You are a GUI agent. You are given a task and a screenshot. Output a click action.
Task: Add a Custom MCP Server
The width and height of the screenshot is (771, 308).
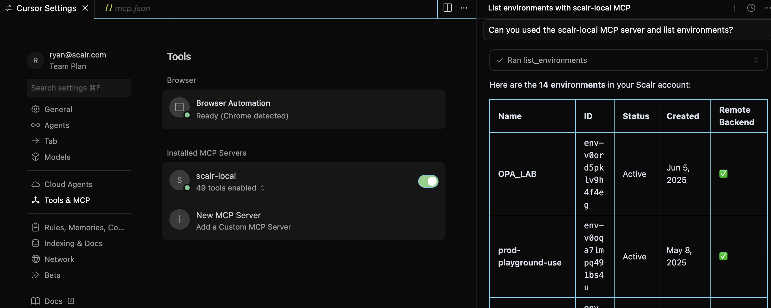pos(304,221)
